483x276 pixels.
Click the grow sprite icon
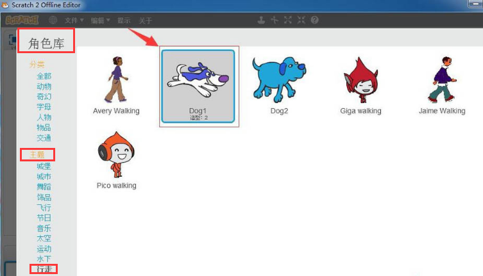pos(288,20)
